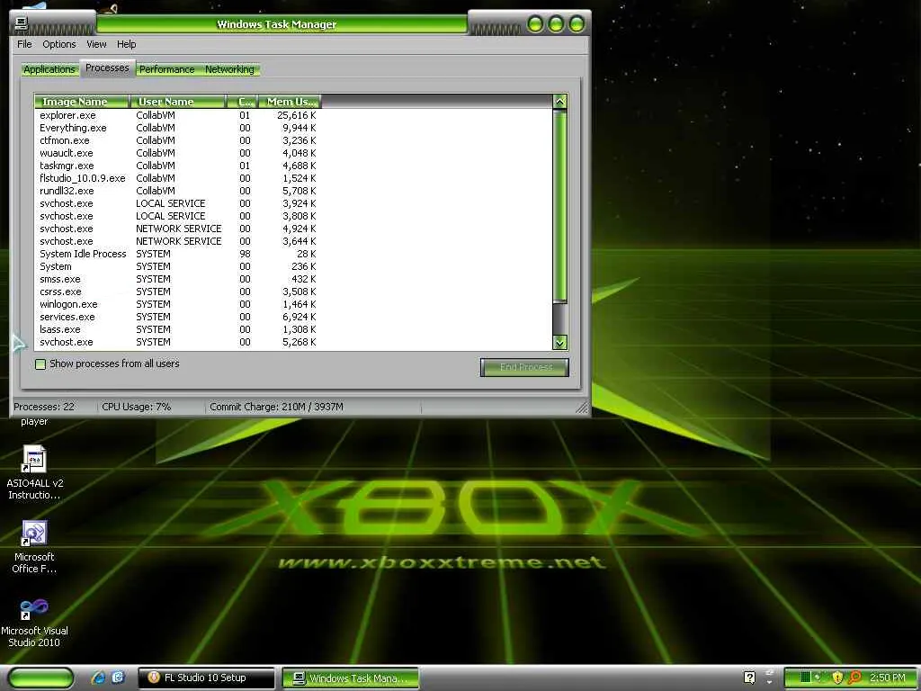
Task: Click the Processes: 22 status bar entry
Action: pos(44,407)
